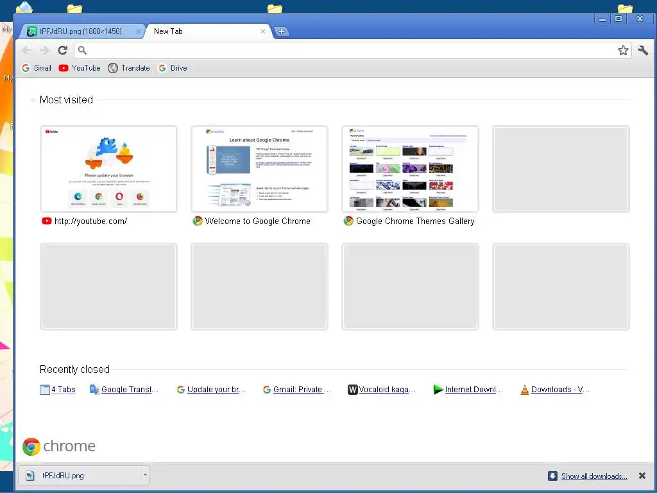Screen dimensions: 657x493
Task: Open the Translate bookmark
Action: point(128,68)
